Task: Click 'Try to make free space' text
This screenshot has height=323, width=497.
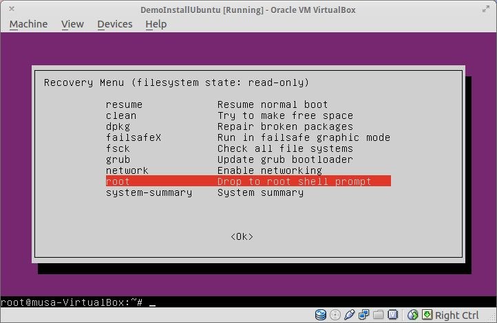Action: click(x=285, y=115)
